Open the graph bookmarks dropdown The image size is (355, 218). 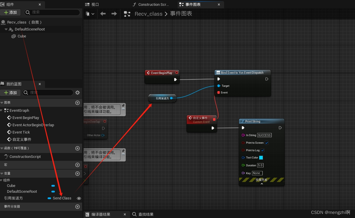click(x=90, y=14)
